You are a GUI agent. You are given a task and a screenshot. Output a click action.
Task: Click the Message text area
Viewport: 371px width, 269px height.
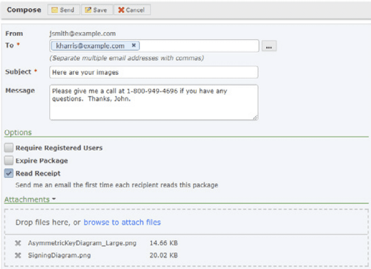tap(154, 102)
